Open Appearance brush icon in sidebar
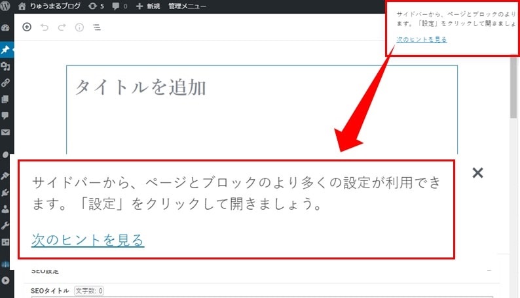This screenshot has height=298, width=520. click(x=5, y=176)
